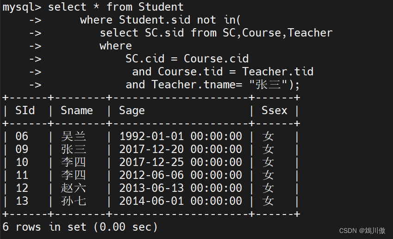The image size is (393, 239).
Task: Select student name 赵六
Action: (74, 188)
